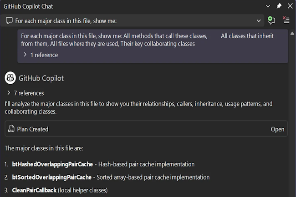Click the GitHub Copilot Chat title bar
This screenshot has height=197, width=296.
point(114,6)
